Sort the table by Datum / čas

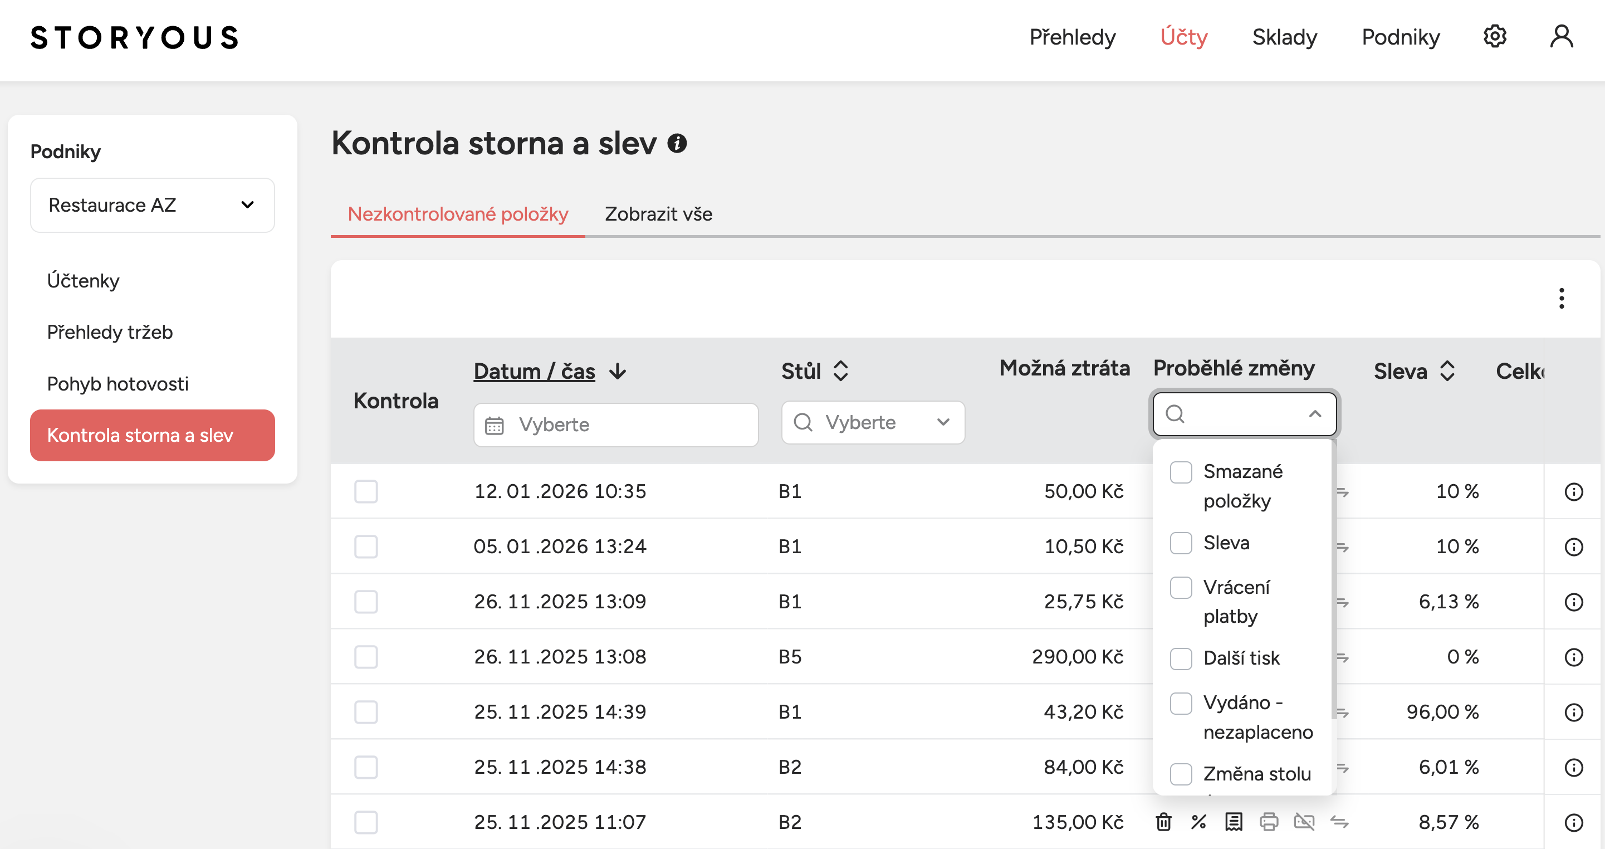click(534, 371)
